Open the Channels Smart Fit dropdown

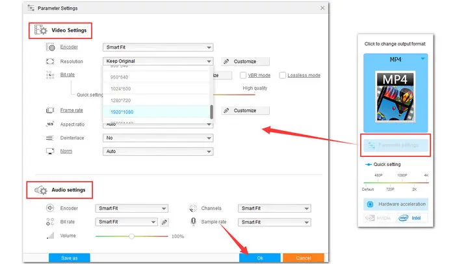[274, 208]
